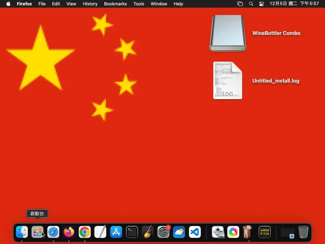The width and height of the screenshot is (325, 244).
Task: Open Terminal from the Dock
Action: [x=132, y=232]
